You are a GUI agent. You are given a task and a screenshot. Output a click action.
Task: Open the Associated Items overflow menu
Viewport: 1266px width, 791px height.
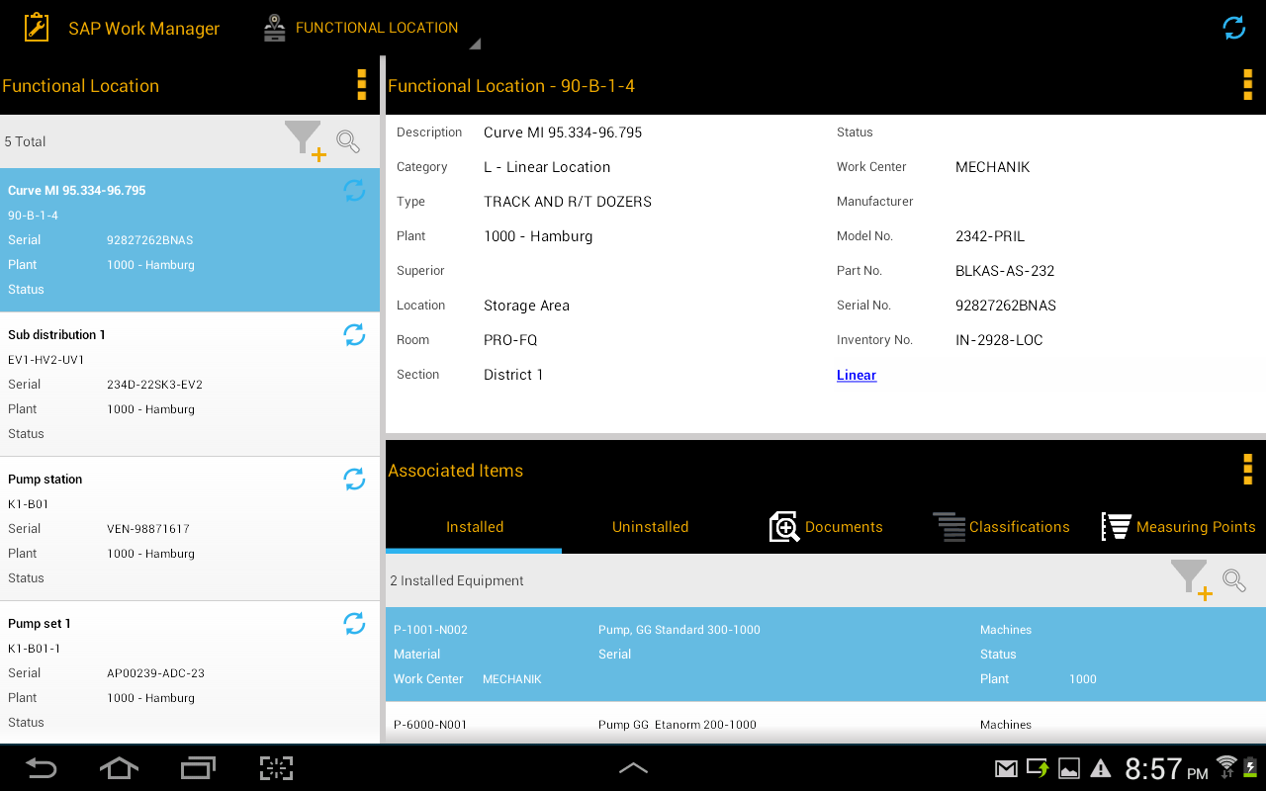point(1247,470)
